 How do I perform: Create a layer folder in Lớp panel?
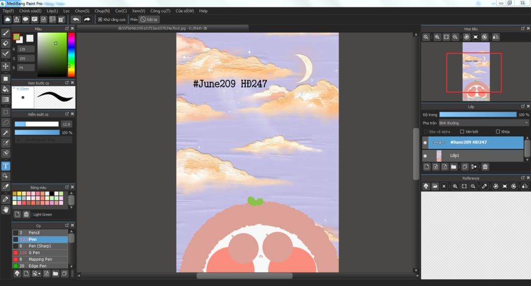[453, 167]
